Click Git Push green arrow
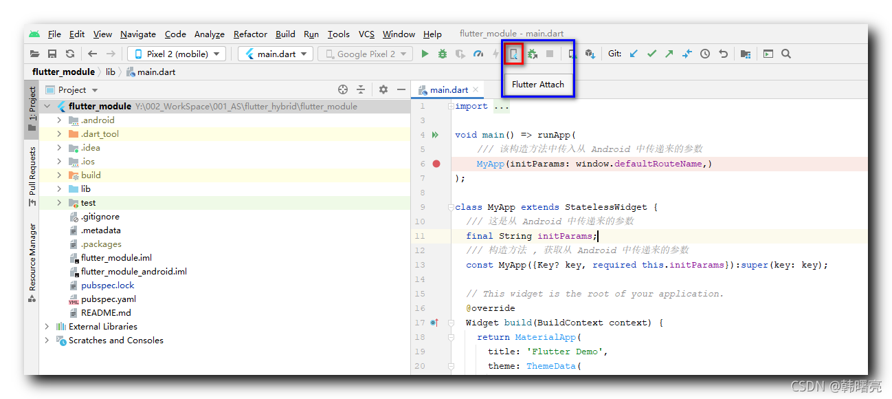The image size is (892, 399). 669,54
